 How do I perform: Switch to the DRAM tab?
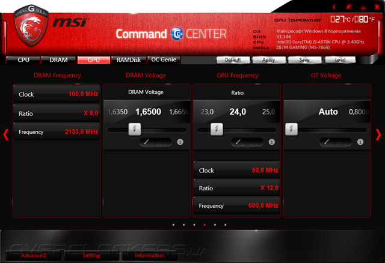(x=58, y=60)
